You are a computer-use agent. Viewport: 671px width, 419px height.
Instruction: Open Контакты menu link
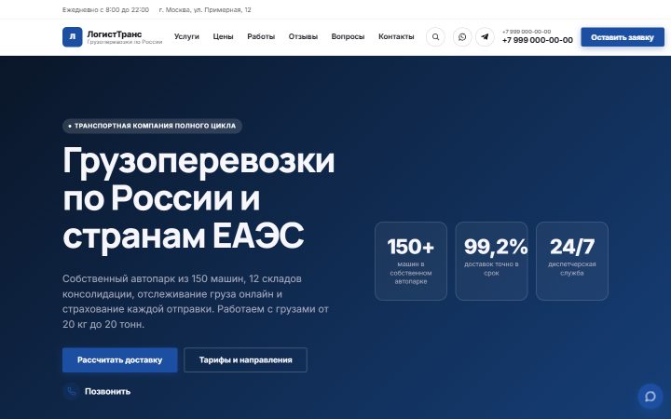click(x=396, y=36)
